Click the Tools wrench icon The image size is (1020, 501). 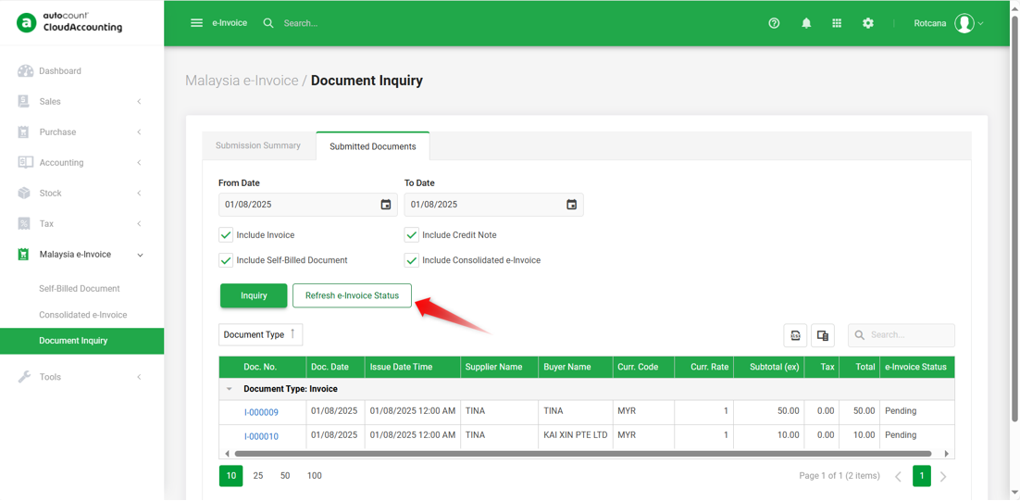[24, 377]
